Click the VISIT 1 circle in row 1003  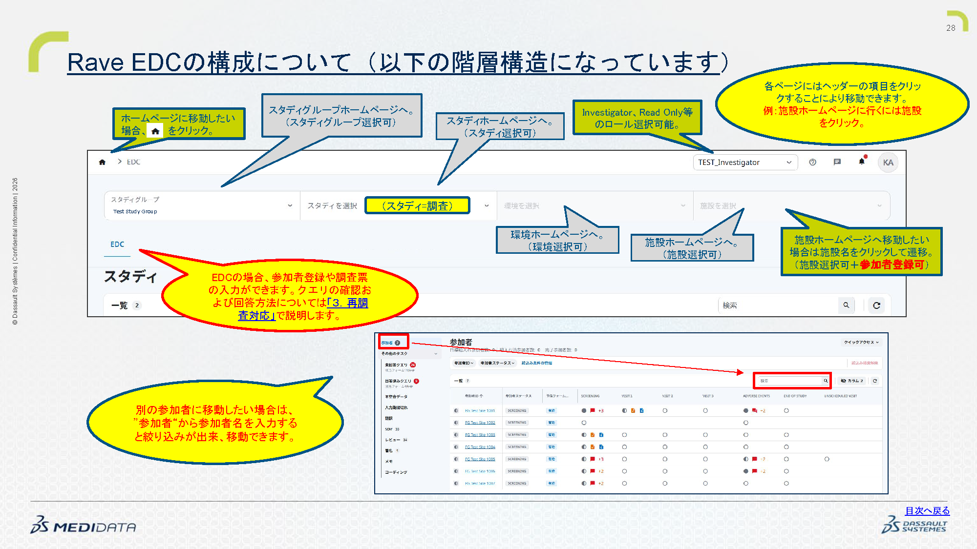[624, 435]
